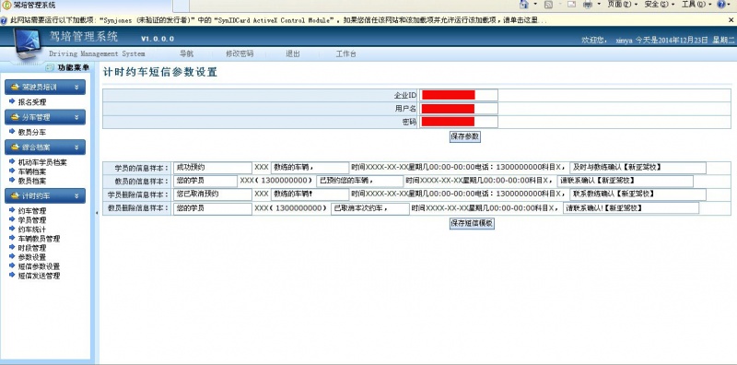Close the ActiveX information bar
Image resolution: width=737 pixels, height=365 pixels.
tap(731, 20)
